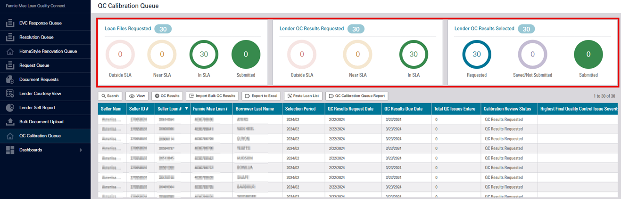
Task: Click Lender QC Results Requested Near SLA circle
Action: [357, 55]
